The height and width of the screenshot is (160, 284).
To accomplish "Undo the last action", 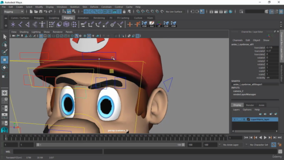I will click(45, 12).
